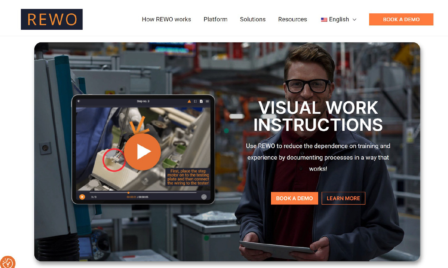Image resolution: width=448 pixels, height=268 pixels.
Task: Click the checkmark icon in the tablet footer
Action: click(x=204, y=197)
